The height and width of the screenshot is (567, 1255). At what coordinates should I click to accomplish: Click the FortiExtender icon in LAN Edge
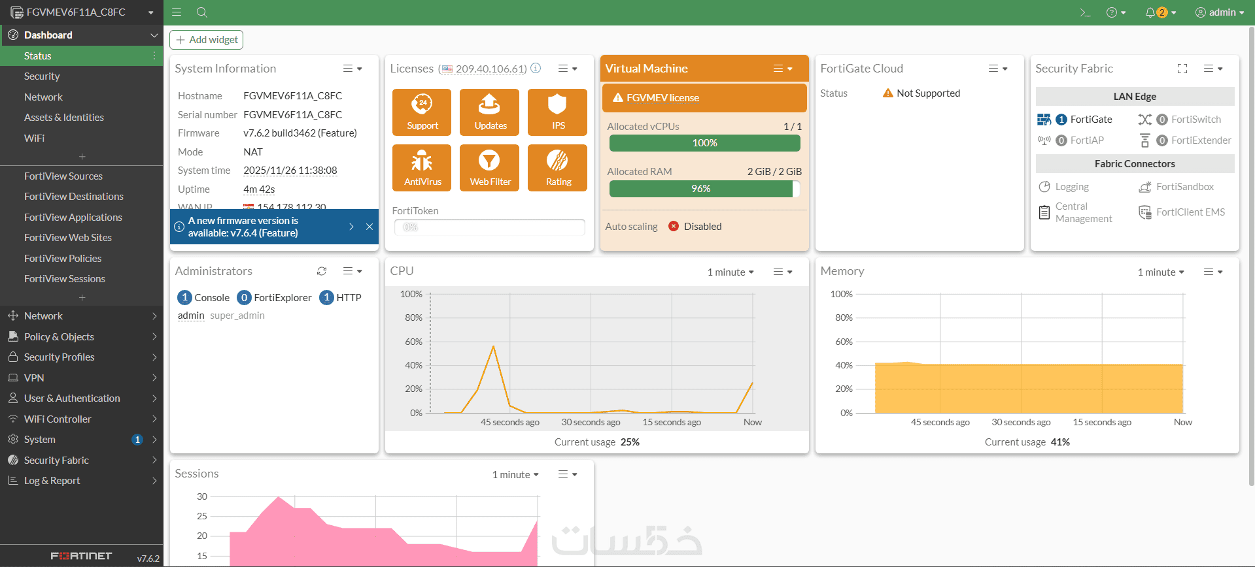[x=1144, y=140]
